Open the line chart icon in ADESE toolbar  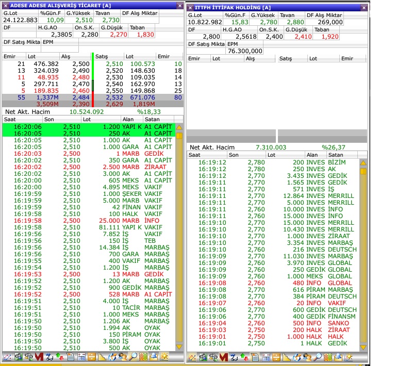click(x=7, y=357)
